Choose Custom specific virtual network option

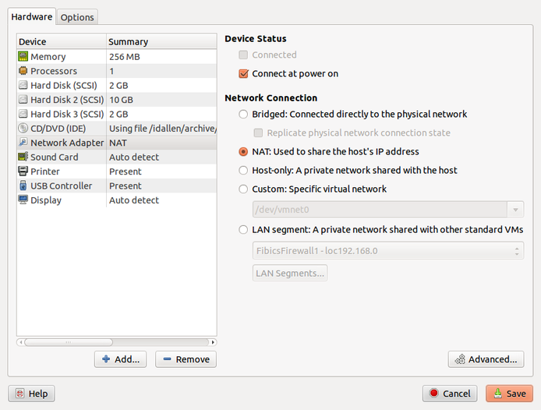coord(243,189)
